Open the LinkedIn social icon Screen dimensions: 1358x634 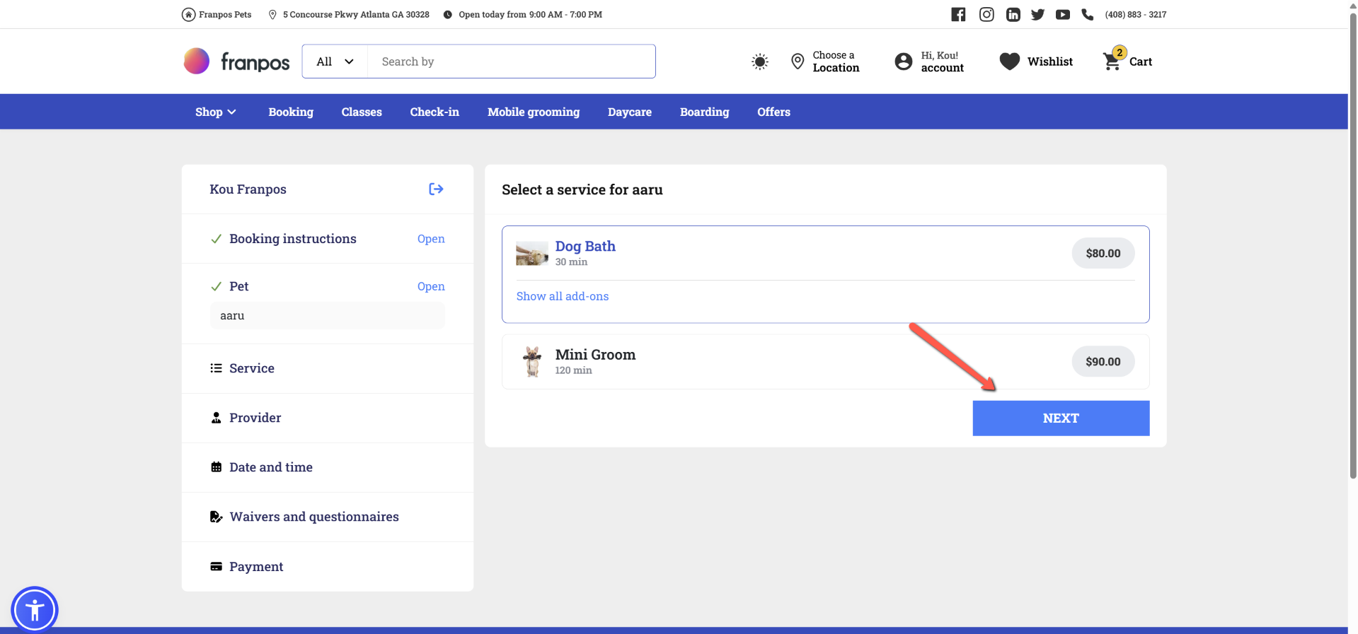(1013, 14)
